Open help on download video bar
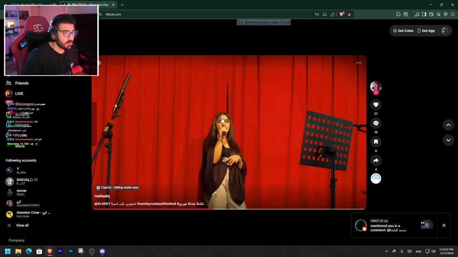This screenshot has width=458, height=257. 284,22
